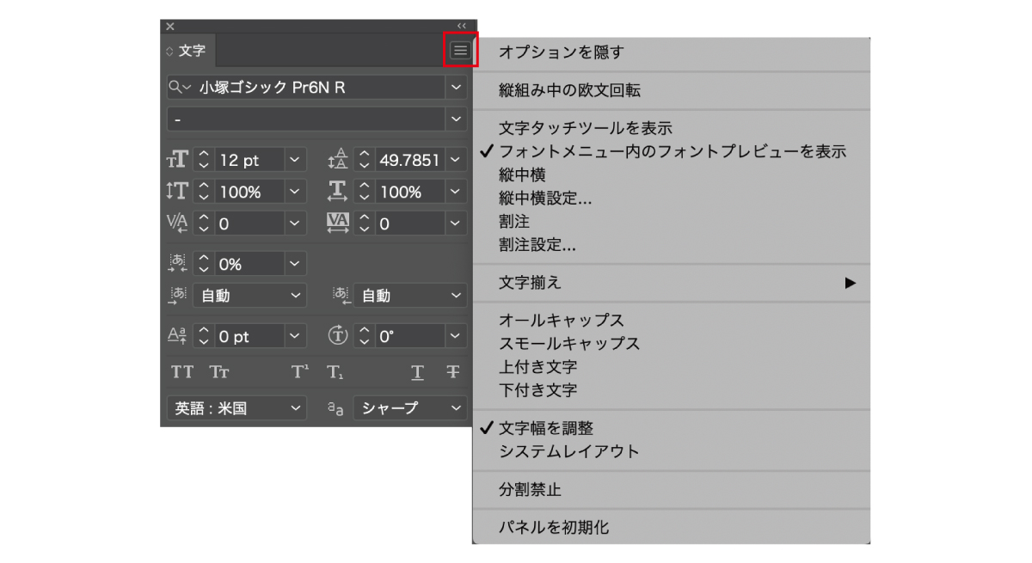The image size is (1032, 563).
Task: Apply the Subscript icon button
Action: [x=335, y=372]
